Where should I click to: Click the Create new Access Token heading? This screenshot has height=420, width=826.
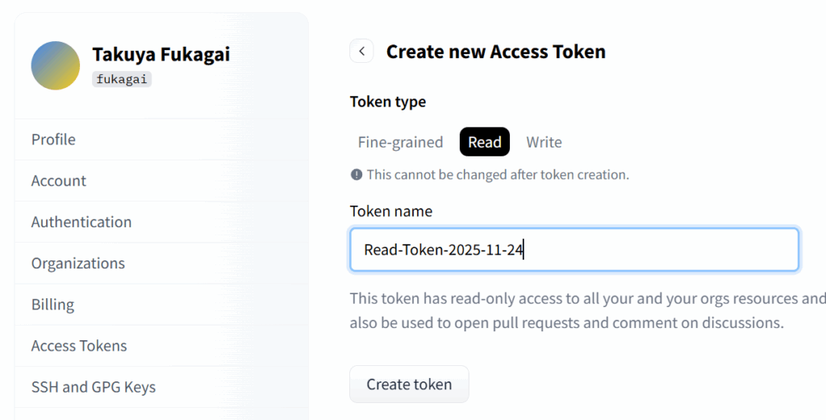point(495,52)
